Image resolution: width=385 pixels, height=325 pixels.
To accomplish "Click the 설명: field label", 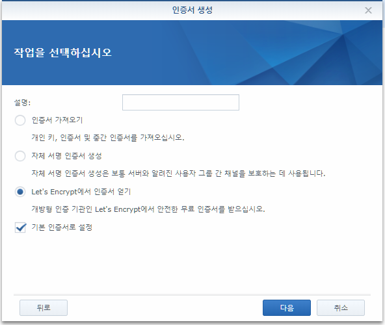I will 22,103.
